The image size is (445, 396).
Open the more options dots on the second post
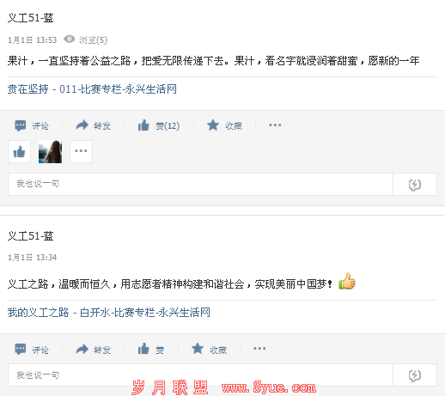[x=259, y=349]
